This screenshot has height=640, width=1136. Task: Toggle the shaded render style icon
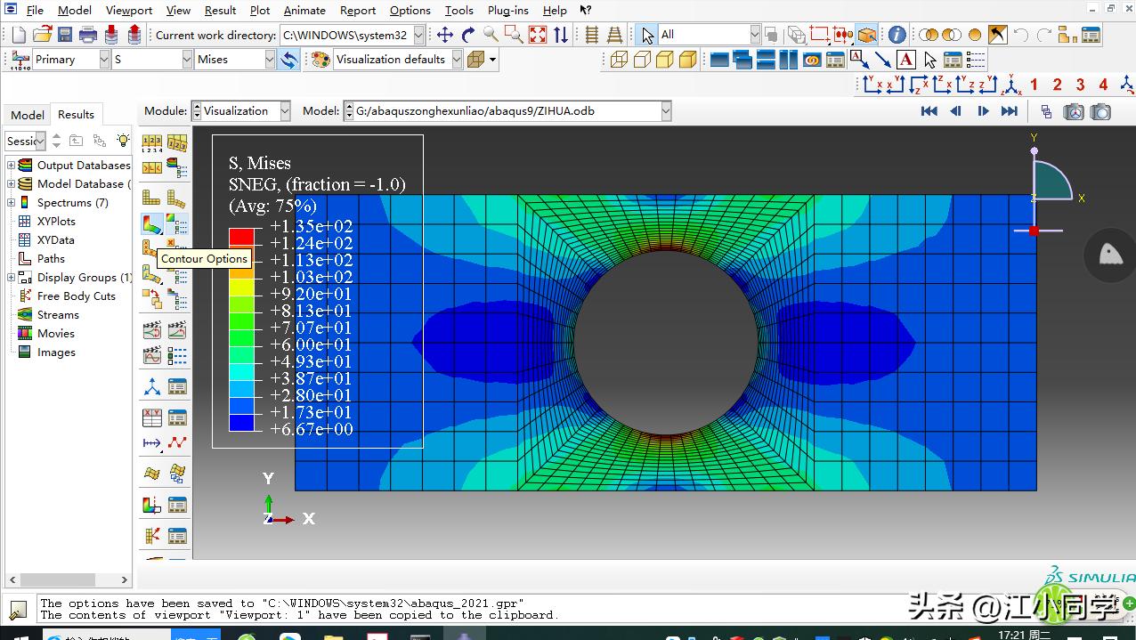click(x=687, y=60)
